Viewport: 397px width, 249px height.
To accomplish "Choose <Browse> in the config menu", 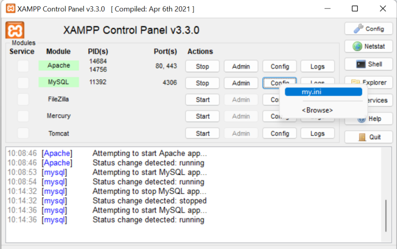I will pos(317,110).
